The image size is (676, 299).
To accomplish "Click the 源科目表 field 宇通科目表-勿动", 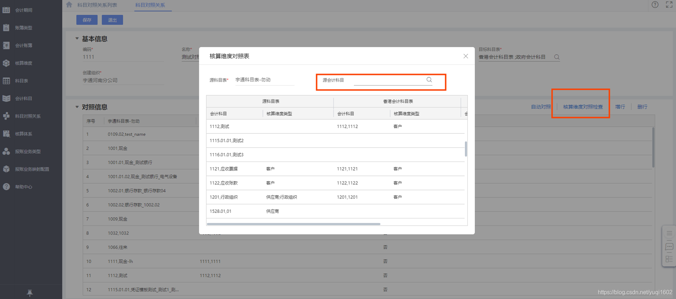I will [264, 80].
